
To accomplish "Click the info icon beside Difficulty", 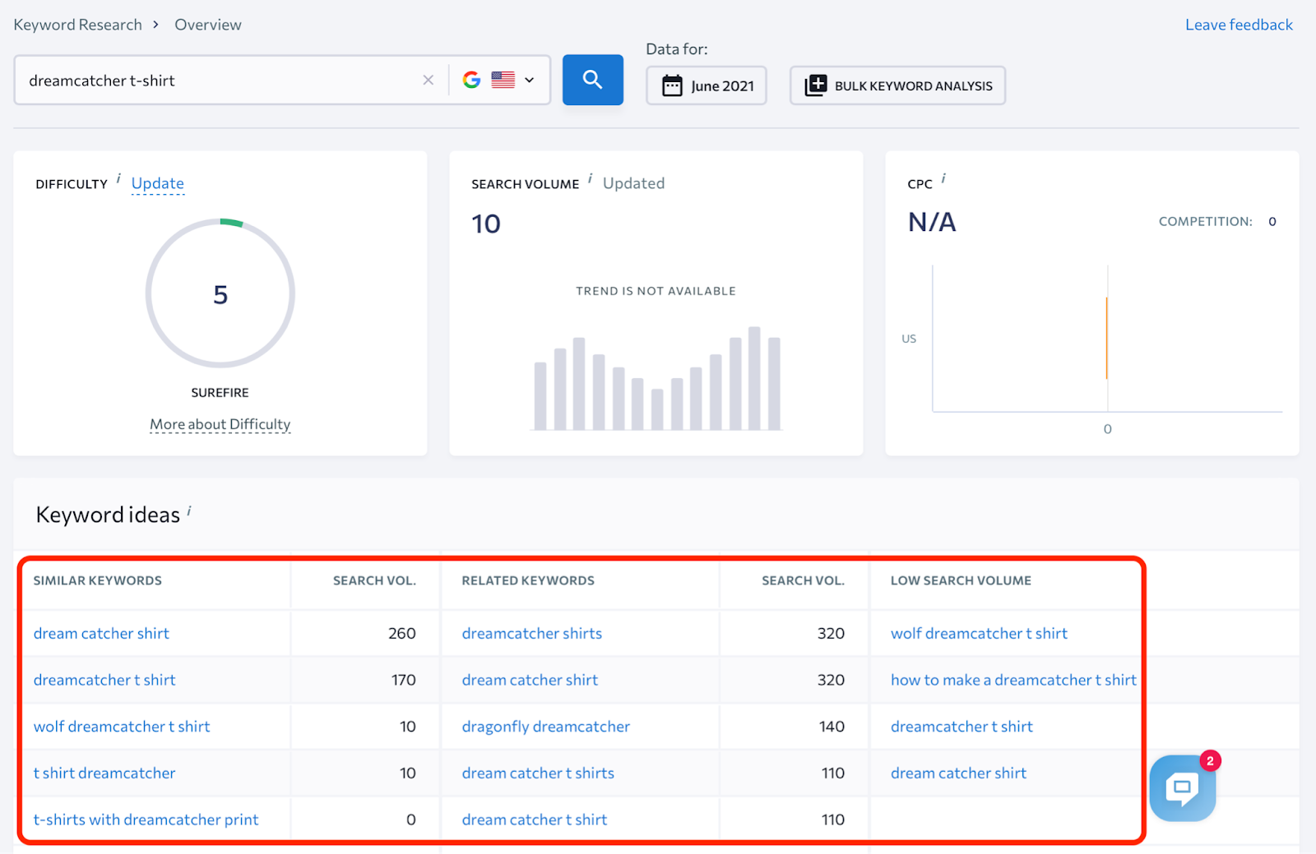I will click(118, 178).
